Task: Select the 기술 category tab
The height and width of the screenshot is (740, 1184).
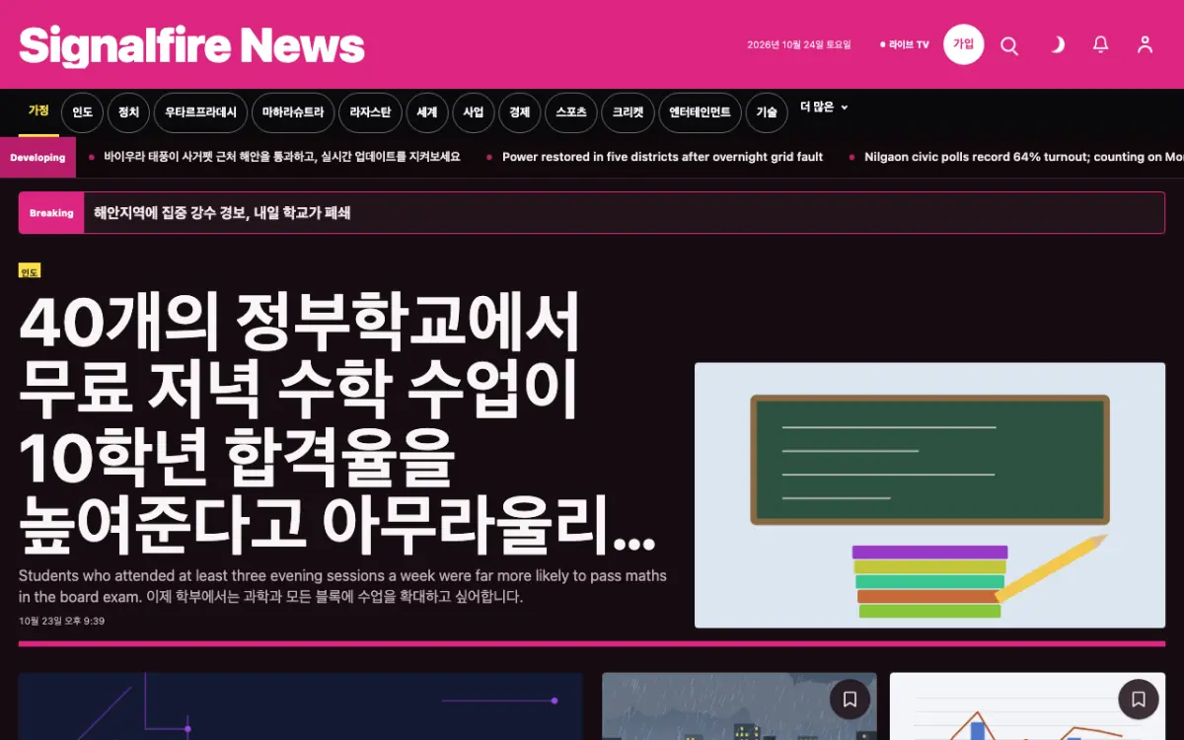Action: (767, 112)
